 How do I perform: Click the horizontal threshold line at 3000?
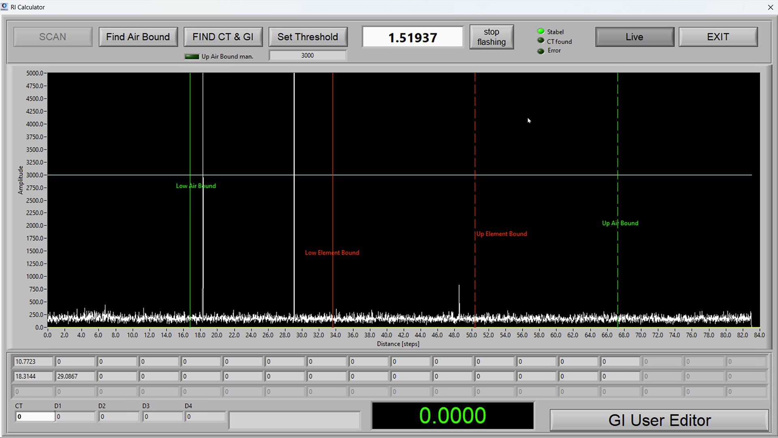[405, 175]
